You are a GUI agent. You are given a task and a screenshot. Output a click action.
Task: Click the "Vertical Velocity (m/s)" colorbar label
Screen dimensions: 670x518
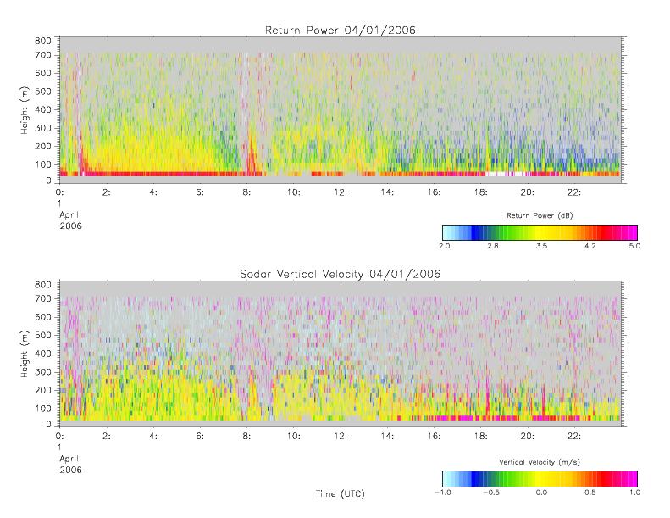(x=540, y=462)
